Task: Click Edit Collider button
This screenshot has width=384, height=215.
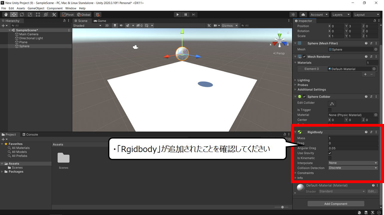Action: coord(332,104)
